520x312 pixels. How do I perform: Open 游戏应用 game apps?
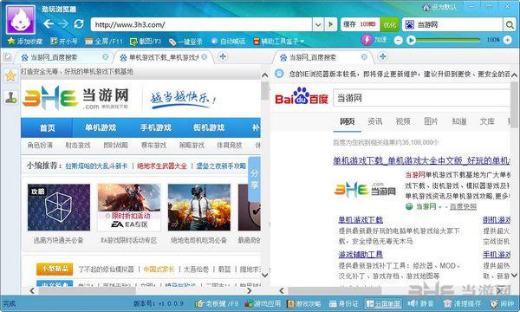tap(263, 303)
